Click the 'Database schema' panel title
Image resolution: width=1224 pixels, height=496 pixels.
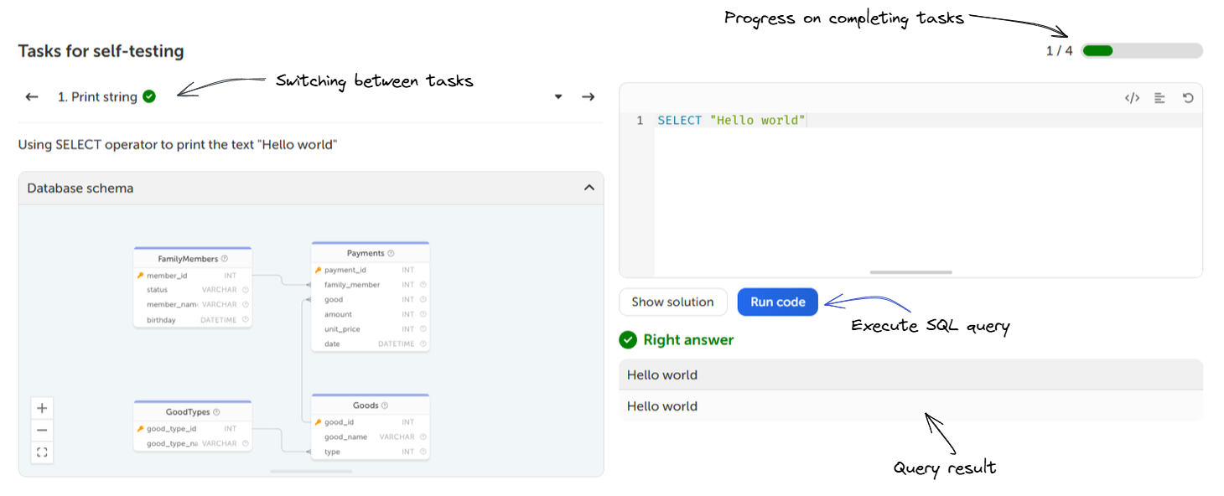click(80, 188)
